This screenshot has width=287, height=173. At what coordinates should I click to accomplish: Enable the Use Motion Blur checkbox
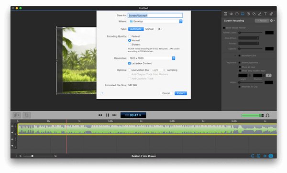tap(130, 70)
